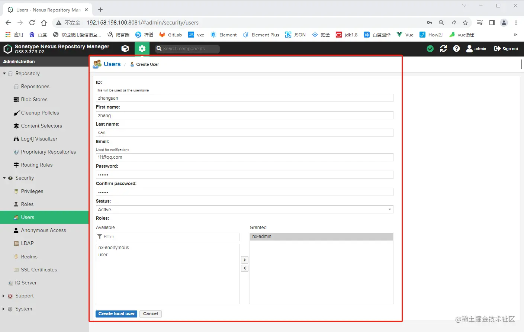Open the admin user account menu

point(476,49)
